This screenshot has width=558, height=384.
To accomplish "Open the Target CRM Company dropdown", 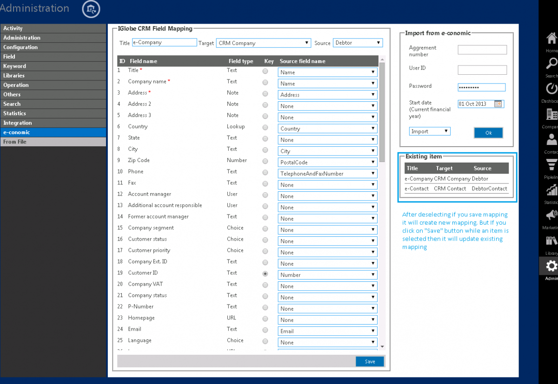I will click(263, 43).
